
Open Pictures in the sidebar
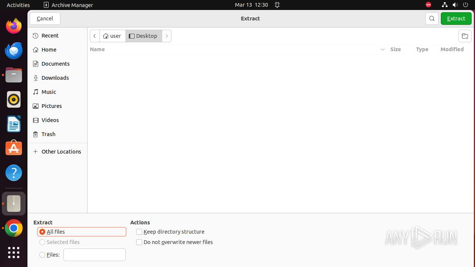coord(58,106)
